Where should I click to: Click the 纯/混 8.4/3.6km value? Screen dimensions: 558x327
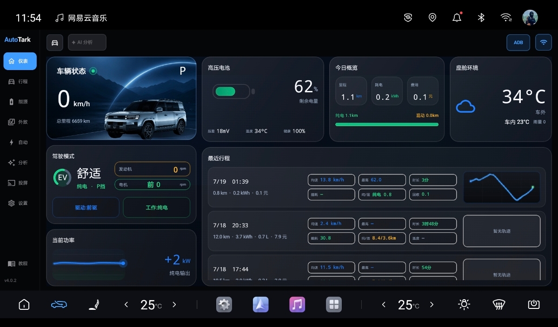(x=382, y=238)
